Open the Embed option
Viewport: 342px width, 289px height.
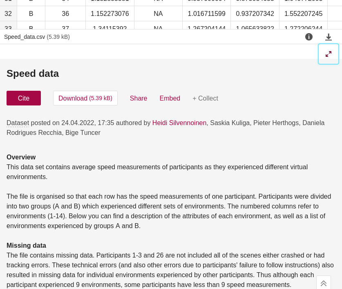click(x=170, y=98)
